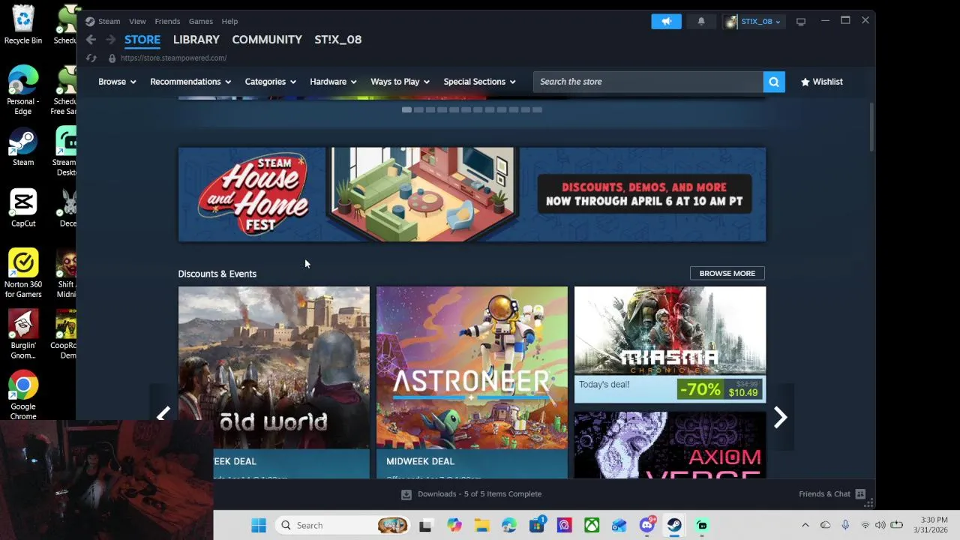Open Miasma Chronicles today's deal card
This screenshot has height=540, width=960.
pyautogui.click(x=670, y=345)
